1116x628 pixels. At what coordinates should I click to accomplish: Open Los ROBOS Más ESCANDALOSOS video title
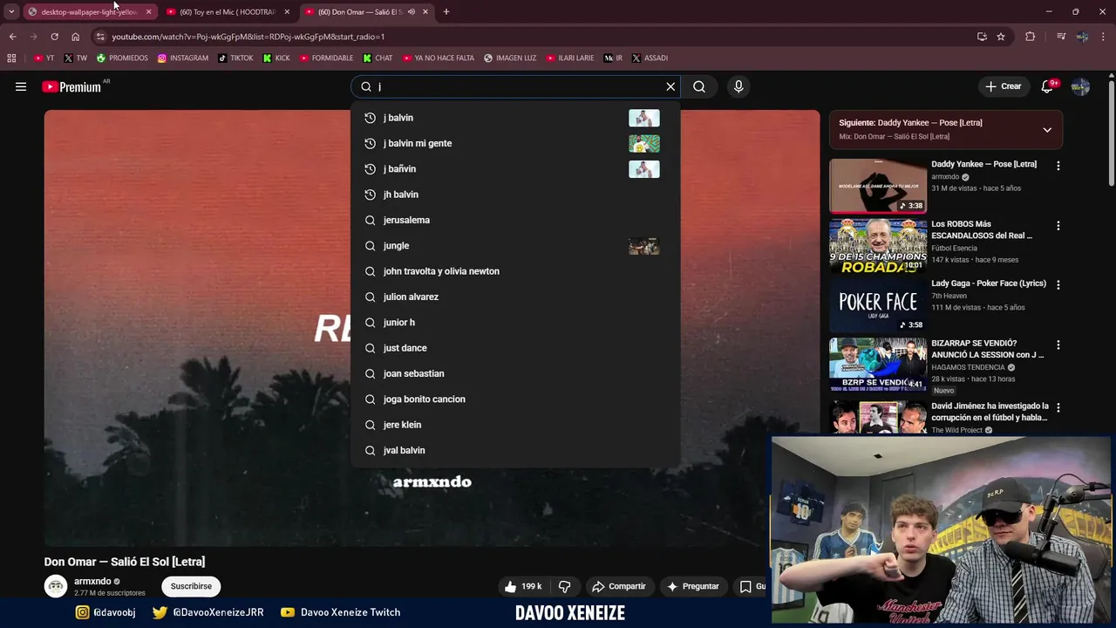[x=982, y=229]
